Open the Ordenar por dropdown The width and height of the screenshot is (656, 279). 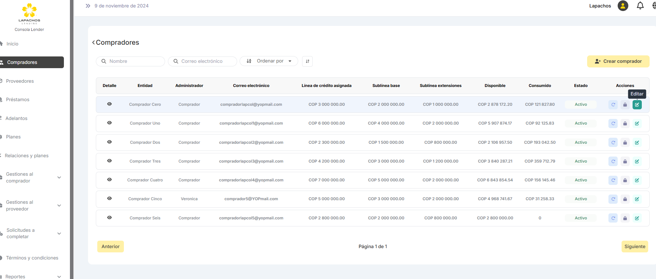[269, 61]
